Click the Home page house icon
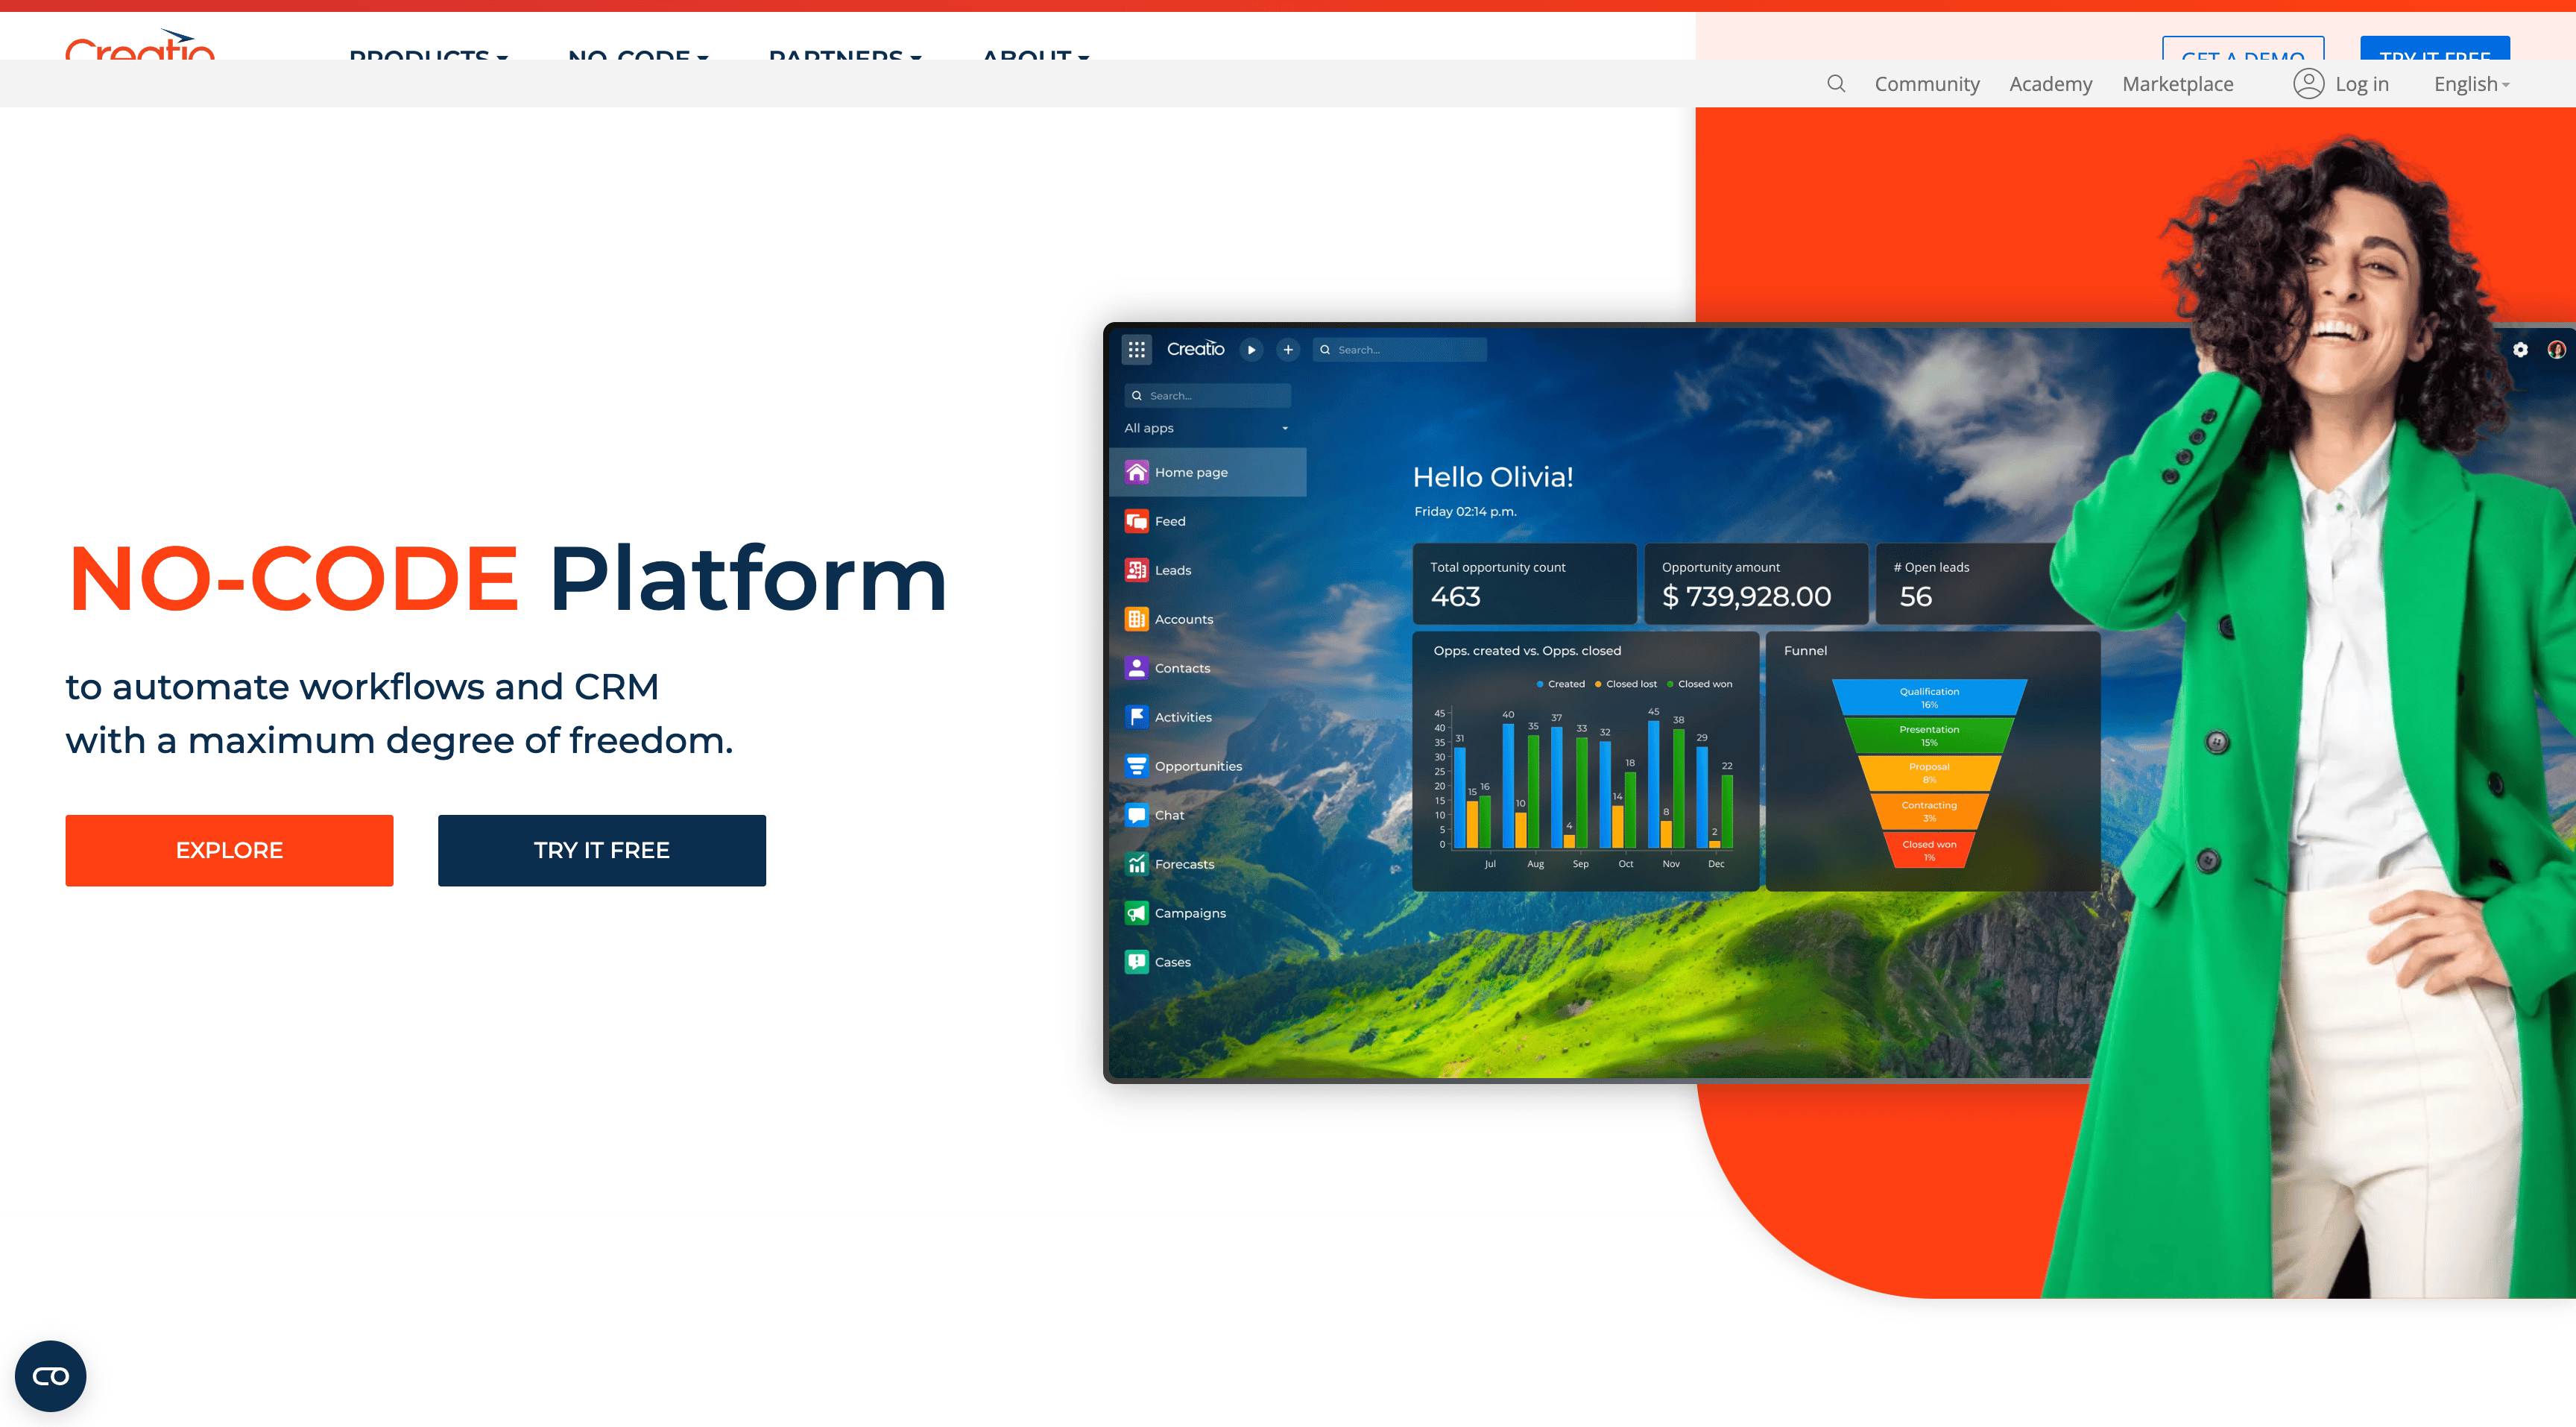The height and width of the screenshot is (1427, 2576). [1137, 472]
